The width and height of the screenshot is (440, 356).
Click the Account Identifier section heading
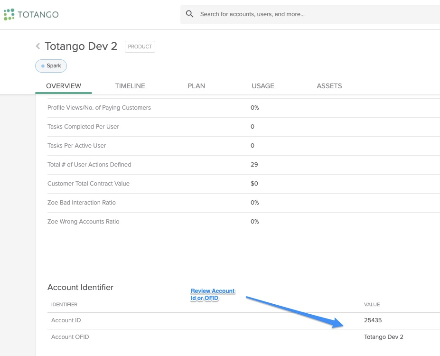pos(80,287)
